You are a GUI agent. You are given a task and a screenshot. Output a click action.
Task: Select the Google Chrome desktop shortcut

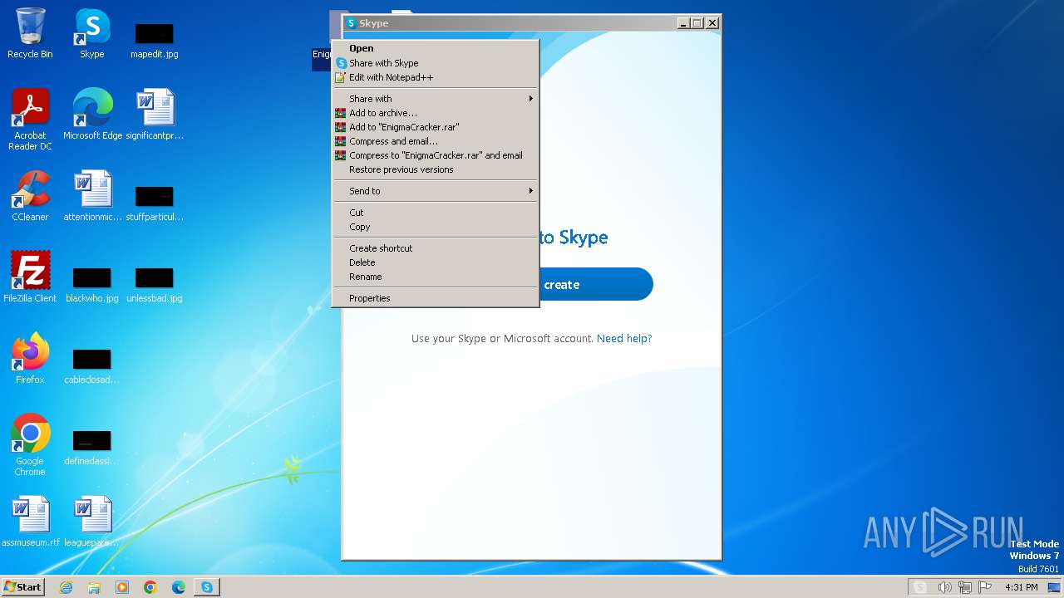(x=30, y=445)
